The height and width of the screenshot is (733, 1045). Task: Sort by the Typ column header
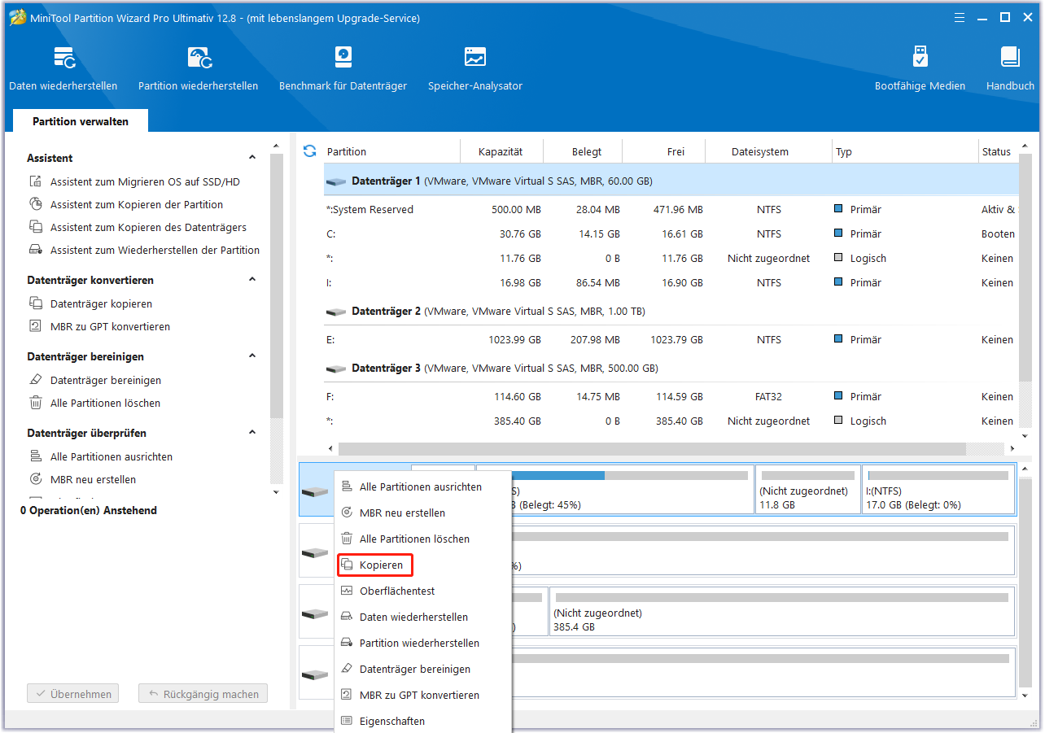905,151
